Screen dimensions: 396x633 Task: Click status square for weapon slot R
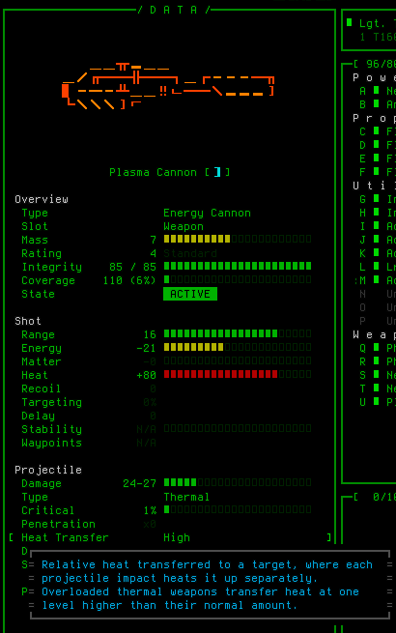coord(377,360)
